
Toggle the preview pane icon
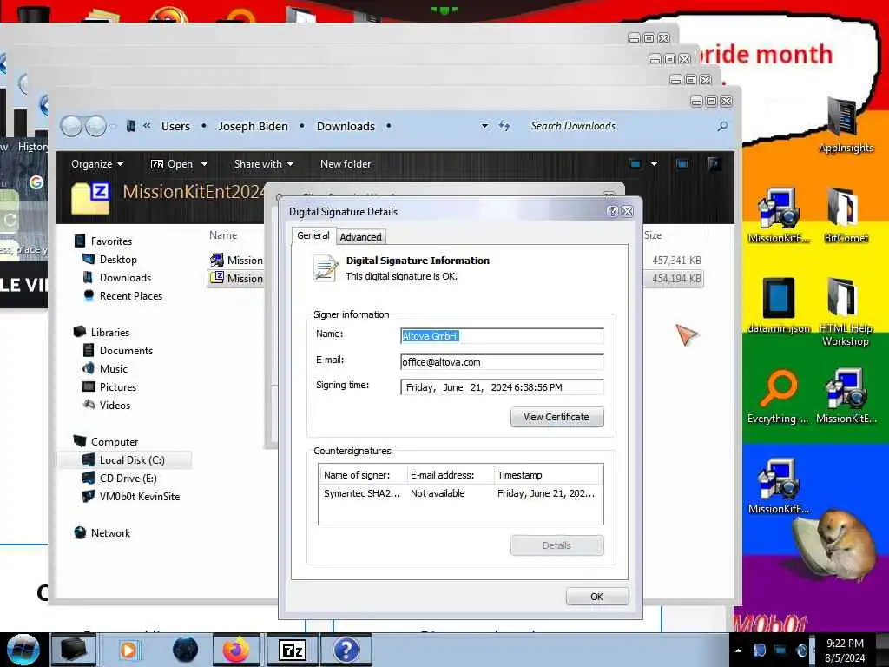coord(682,164)
